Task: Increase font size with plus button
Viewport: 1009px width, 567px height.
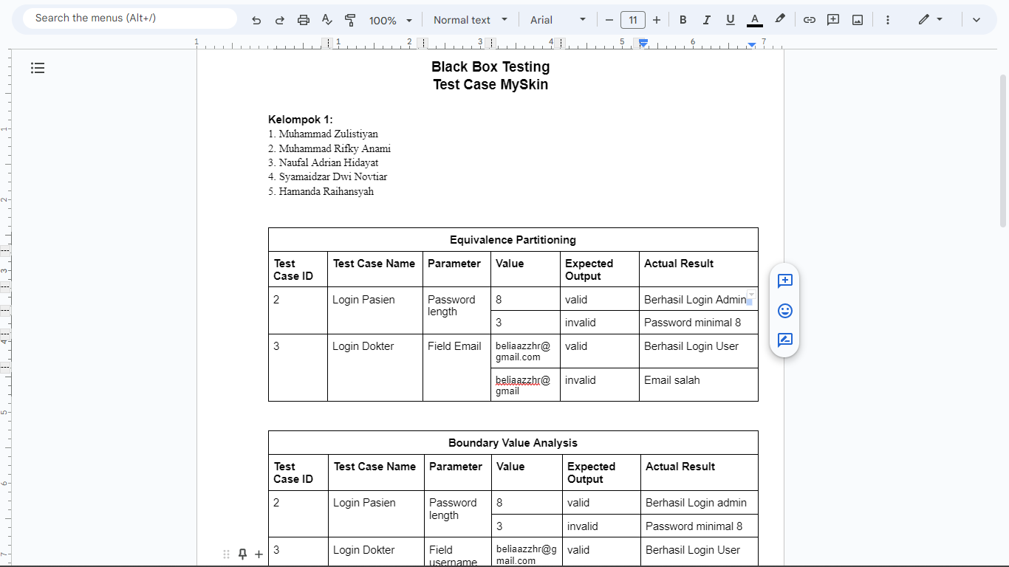Action: click(x=657, y=20)
